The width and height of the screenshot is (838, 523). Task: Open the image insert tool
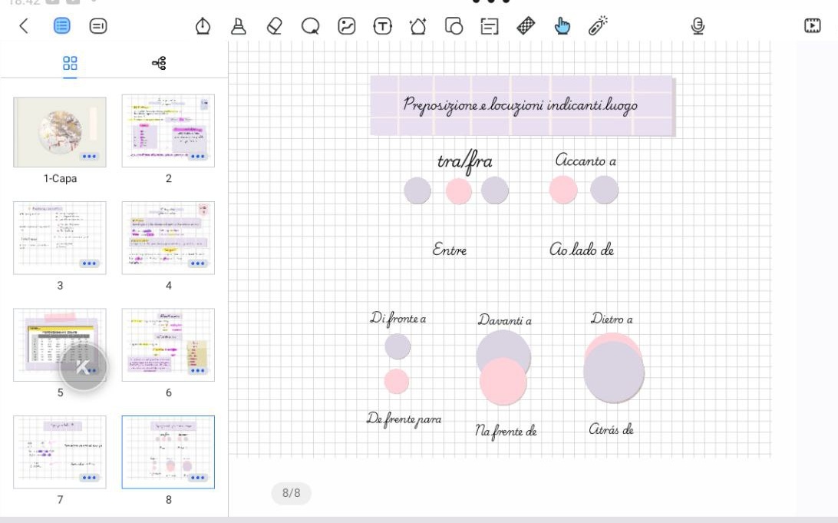pyautogui.click(x=346, y=25)
